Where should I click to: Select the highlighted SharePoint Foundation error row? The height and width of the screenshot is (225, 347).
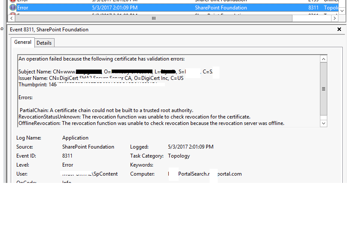[x=172, y=8]
